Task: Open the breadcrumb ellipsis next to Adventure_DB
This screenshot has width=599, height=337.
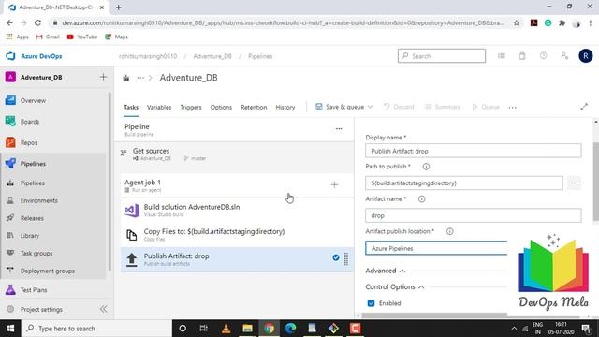Action: coord(140,78)
